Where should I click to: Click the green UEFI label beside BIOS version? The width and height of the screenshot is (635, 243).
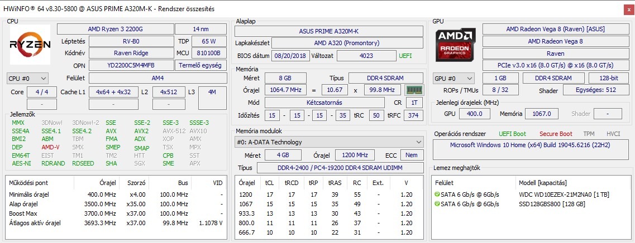click(x=405, y=55)
